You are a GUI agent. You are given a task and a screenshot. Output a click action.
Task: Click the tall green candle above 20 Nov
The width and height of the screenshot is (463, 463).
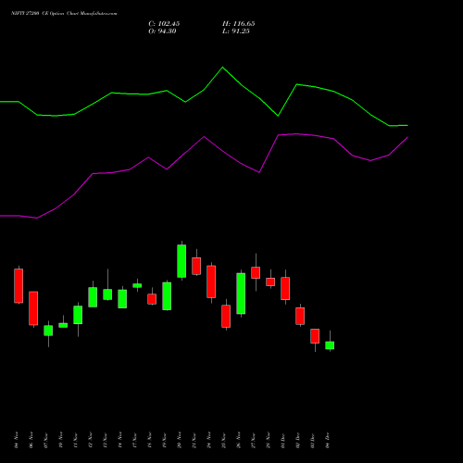181,261
